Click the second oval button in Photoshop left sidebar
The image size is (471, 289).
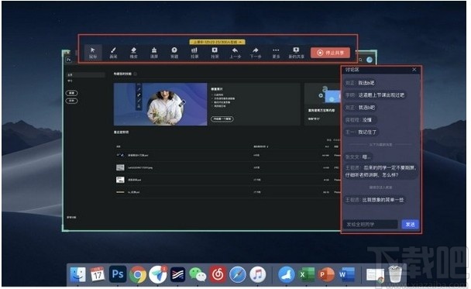[71, 101]
